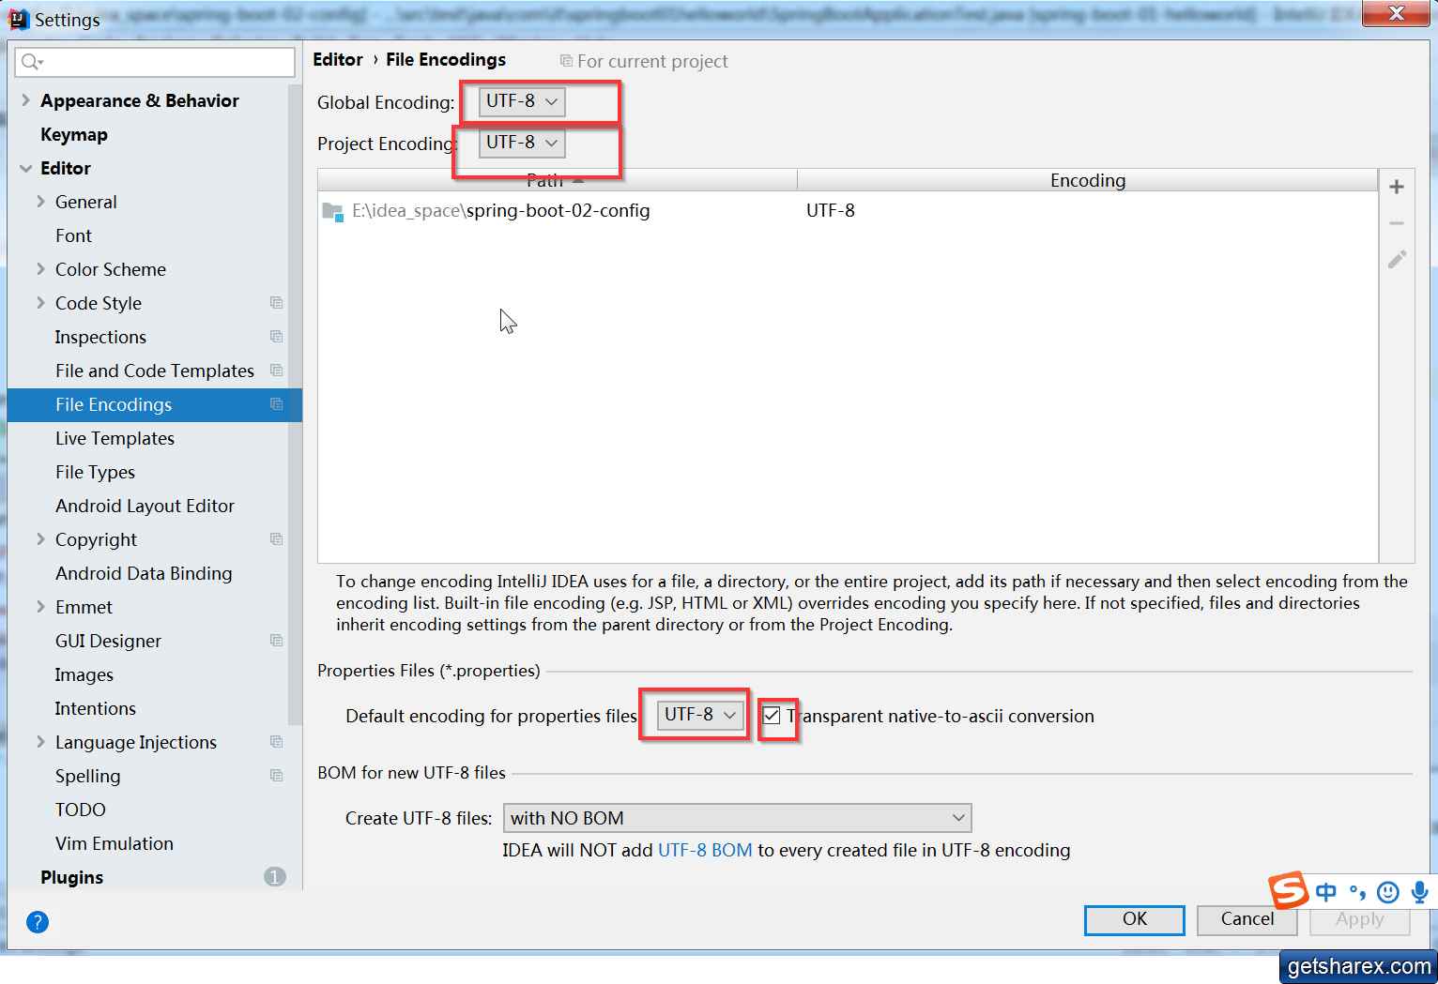Click Cancel button
Image resolution: width=1438 pixels, height=984 pixels.
pyautogui.click(x=1247, y=919)
